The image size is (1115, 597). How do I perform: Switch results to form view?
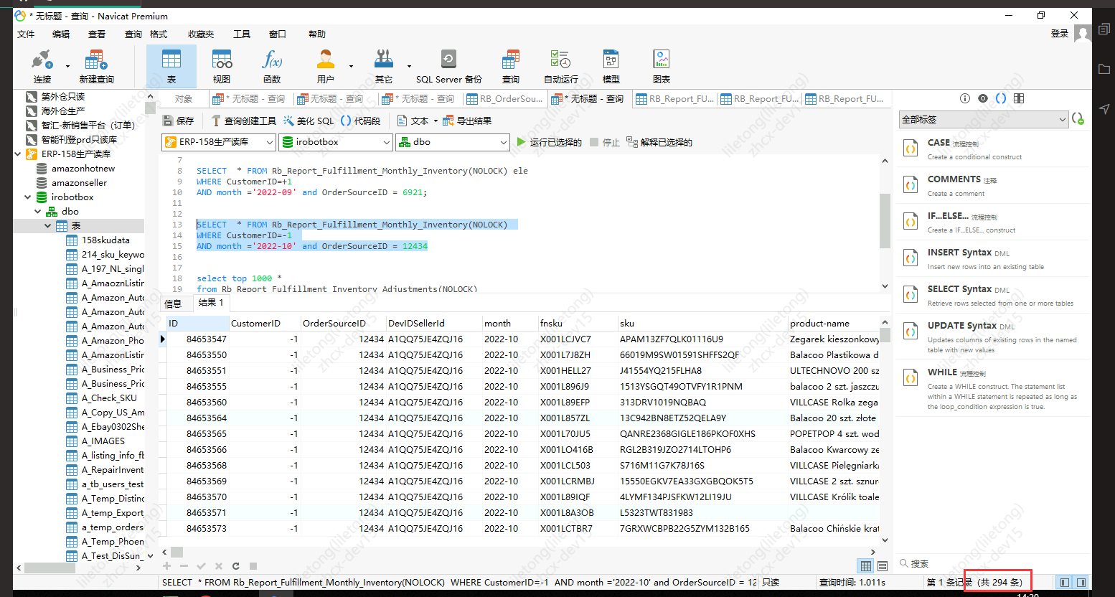(x=883, y=566)
